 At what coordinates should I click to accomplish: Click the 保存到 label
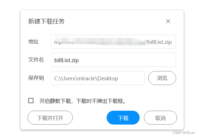coord(36,78)
